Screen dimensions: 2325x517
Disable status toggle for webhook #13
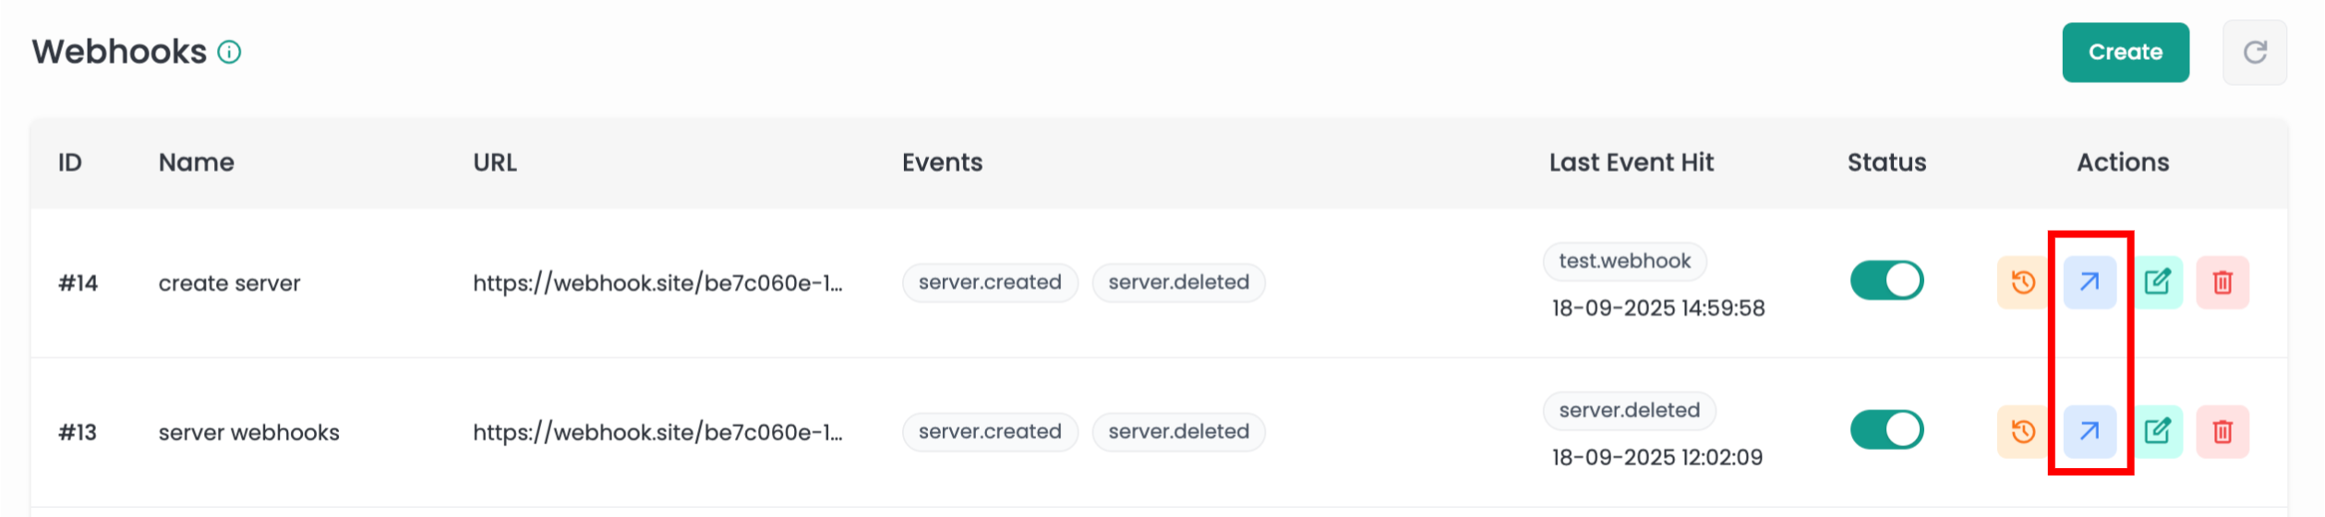[1886, 430]
